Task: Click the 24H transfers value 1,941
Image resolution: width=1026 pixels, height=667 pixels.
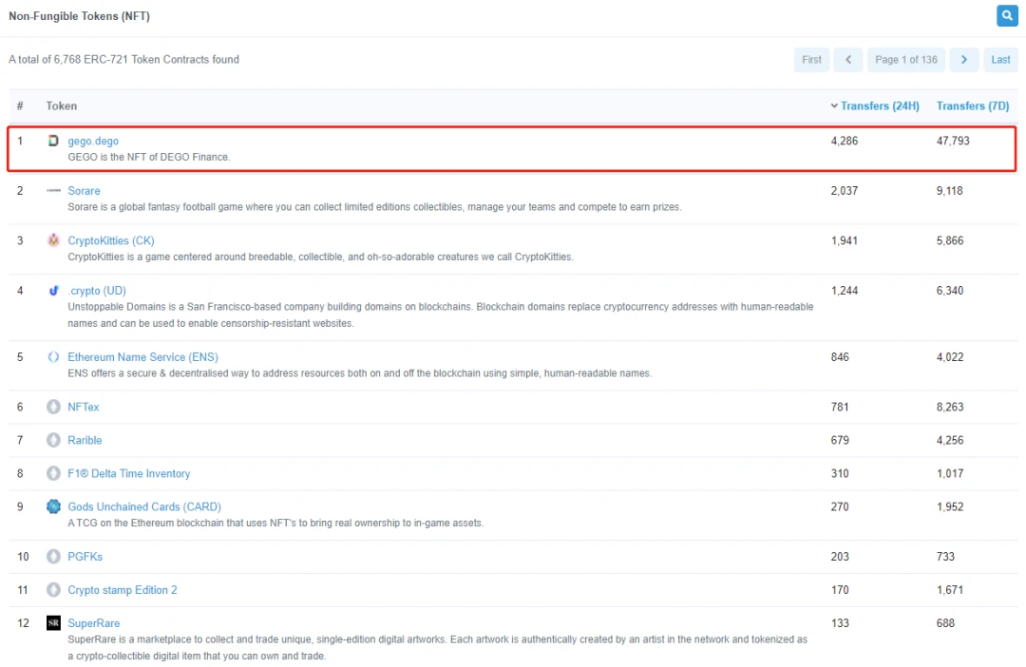Action: (x=845, y=240)
